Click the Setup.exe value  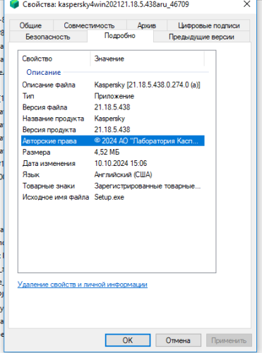tap(109, 197)
